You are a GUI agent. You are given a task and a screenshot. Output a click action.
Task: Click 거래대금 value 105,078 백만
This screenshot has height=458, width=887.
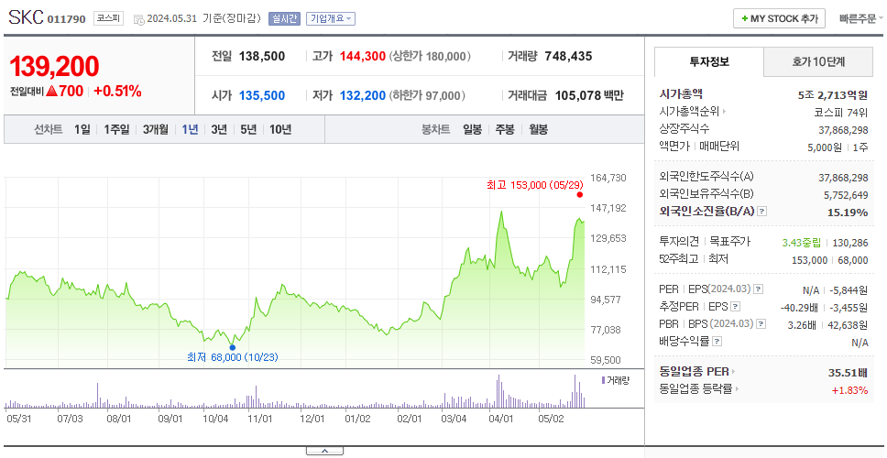tap(589, 95)
